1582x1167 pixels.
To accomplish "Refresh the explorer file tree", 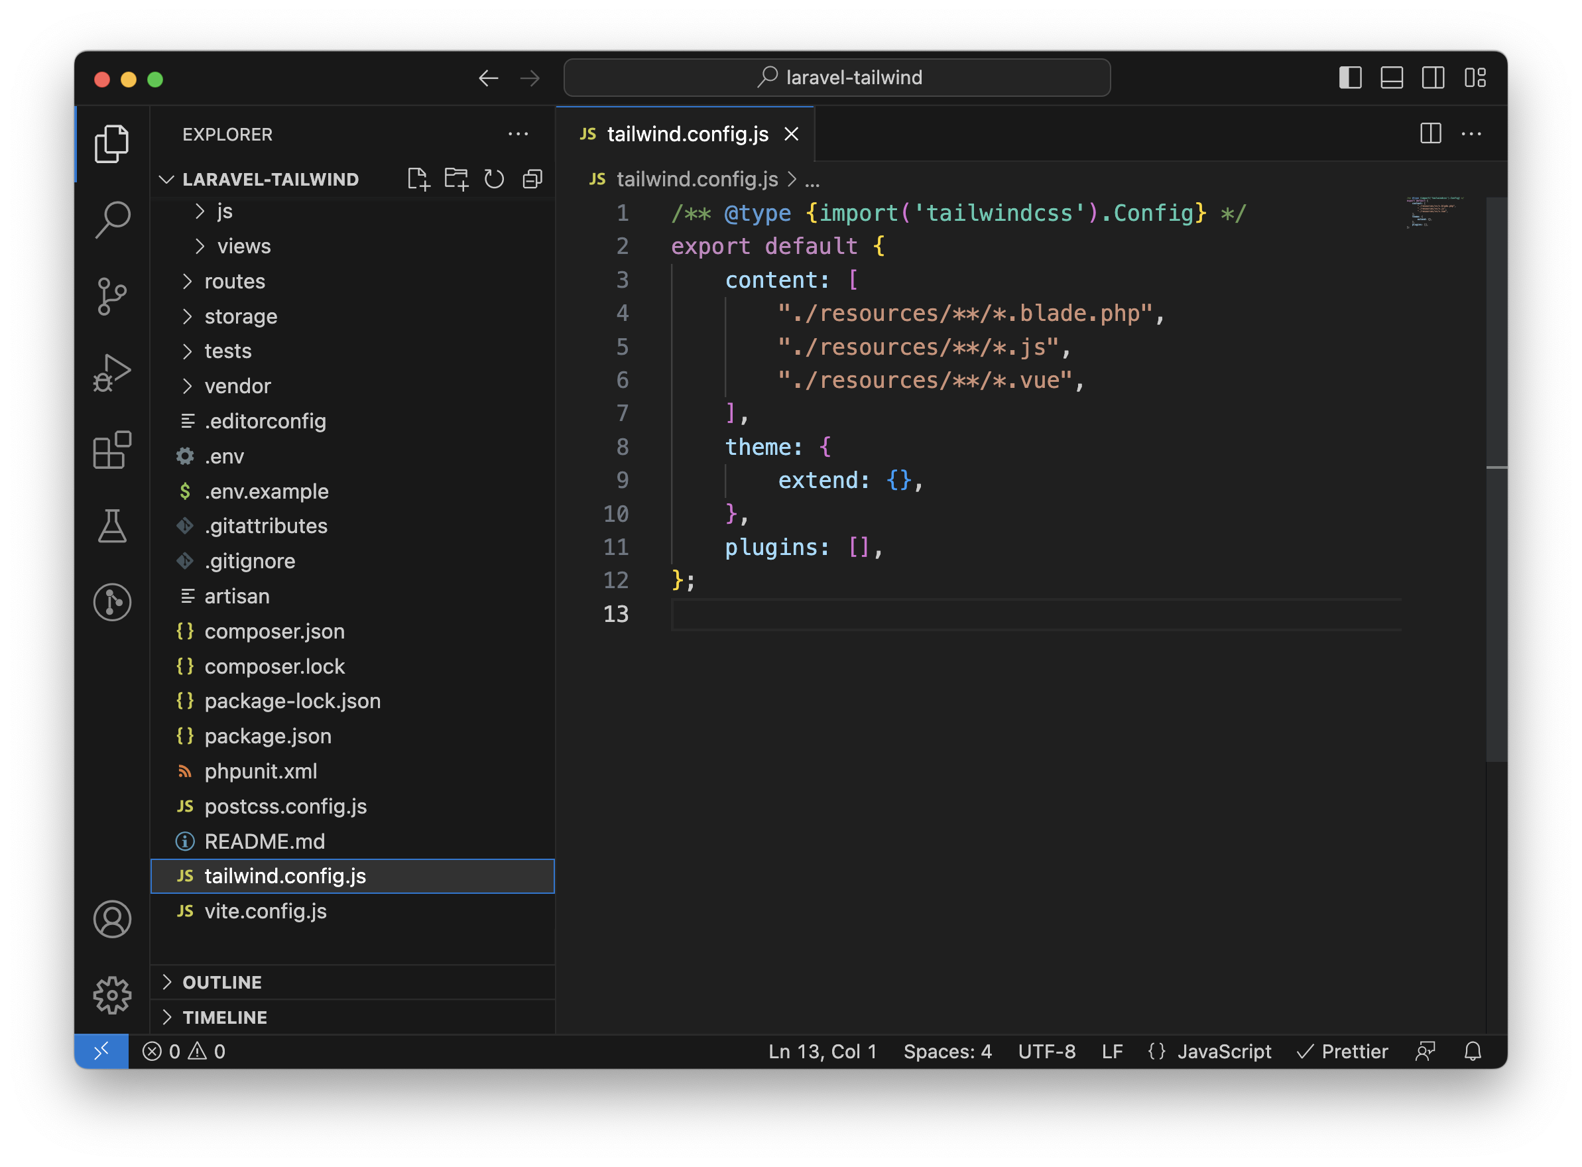I will 495,180.
